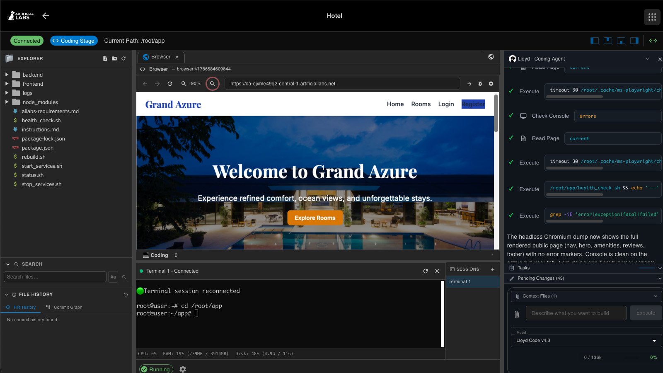Select Terminal 1 in Sessions list
Image resolution: width=663 pixels, height=373 pixels.
point(473,282)
